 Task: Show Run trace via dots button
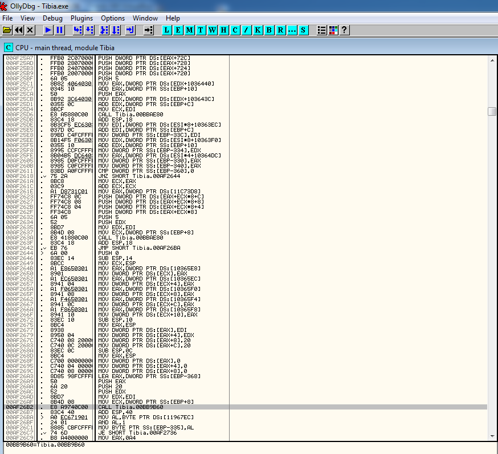tap(292, 30)
